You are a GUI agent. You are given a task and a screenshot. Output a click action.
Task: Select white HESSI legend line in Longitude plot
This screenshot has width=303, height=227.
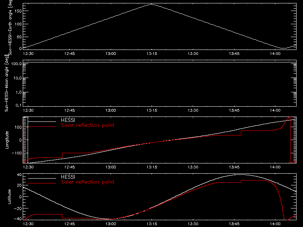[x=42, y=121]
